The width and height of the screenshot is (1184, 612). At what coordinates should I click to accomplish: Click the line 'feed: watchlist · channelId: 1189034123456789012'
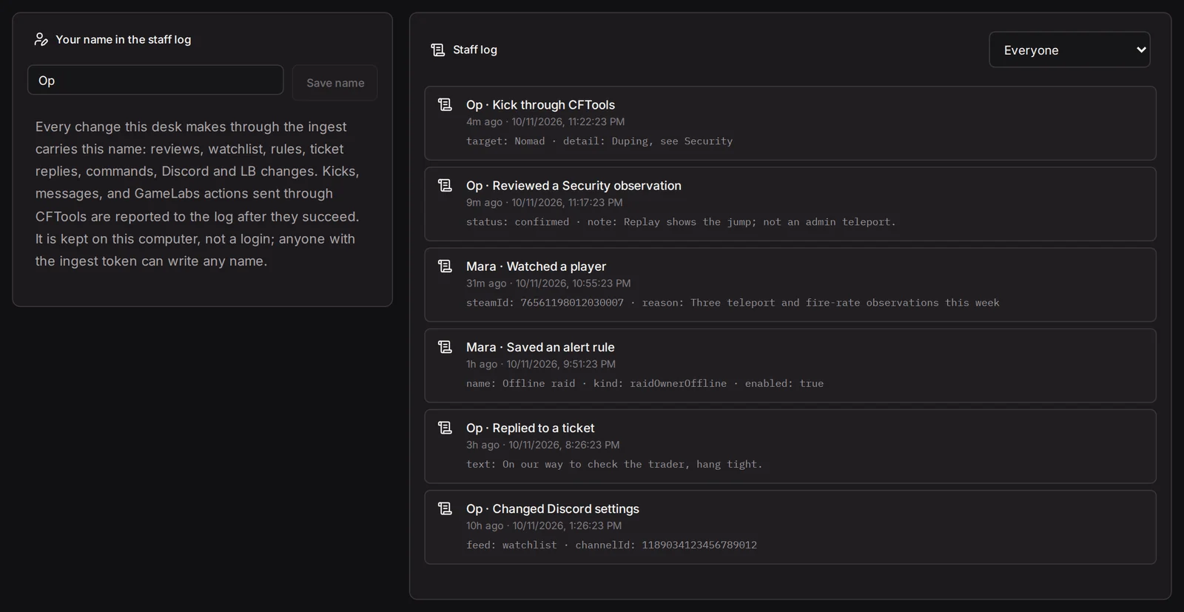611,545
